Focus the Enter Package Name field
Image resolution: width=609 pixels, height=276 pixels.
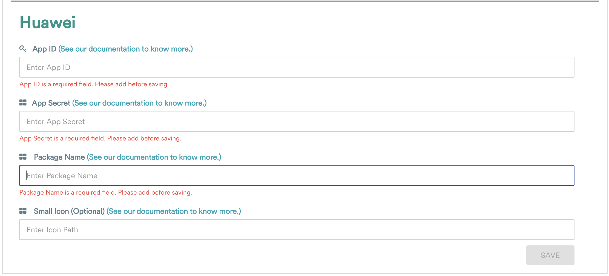tap(297, 175)
